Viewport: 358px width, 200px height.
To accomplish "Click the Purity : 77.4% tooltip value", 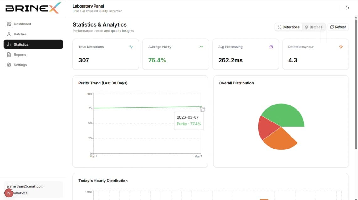I will click(x=189, y=124).
